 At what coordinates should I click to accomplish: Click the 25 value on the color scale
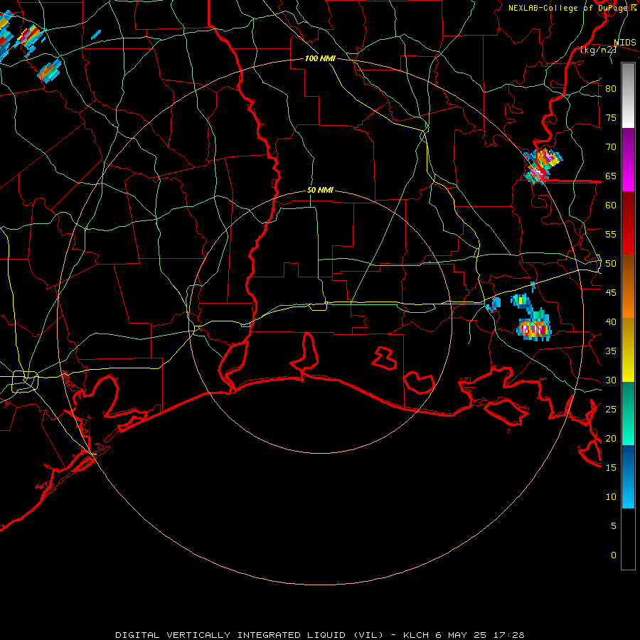click(611, 410)
